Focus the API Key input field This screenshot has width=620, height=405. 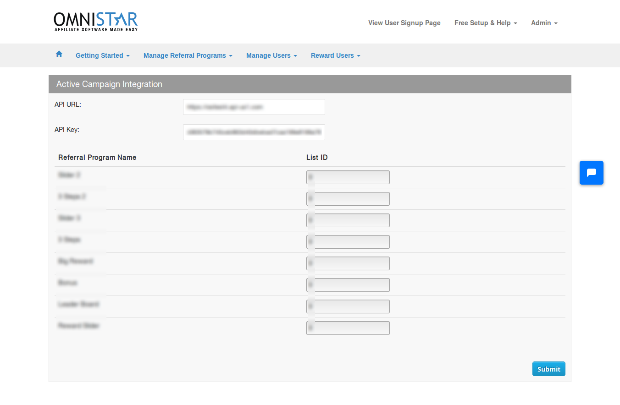click(x=254, y=132)
